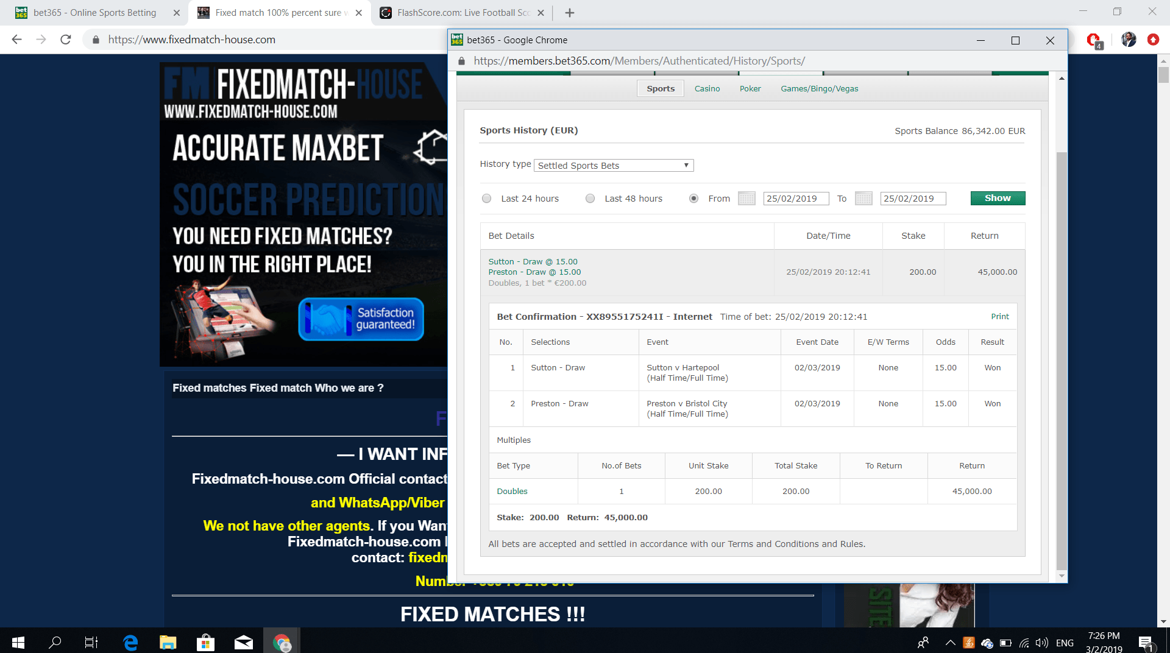The image size is (1170, 653).
Task: Click the FIXEDMATCH-HOUSE site logo
Action: point(293,91)
